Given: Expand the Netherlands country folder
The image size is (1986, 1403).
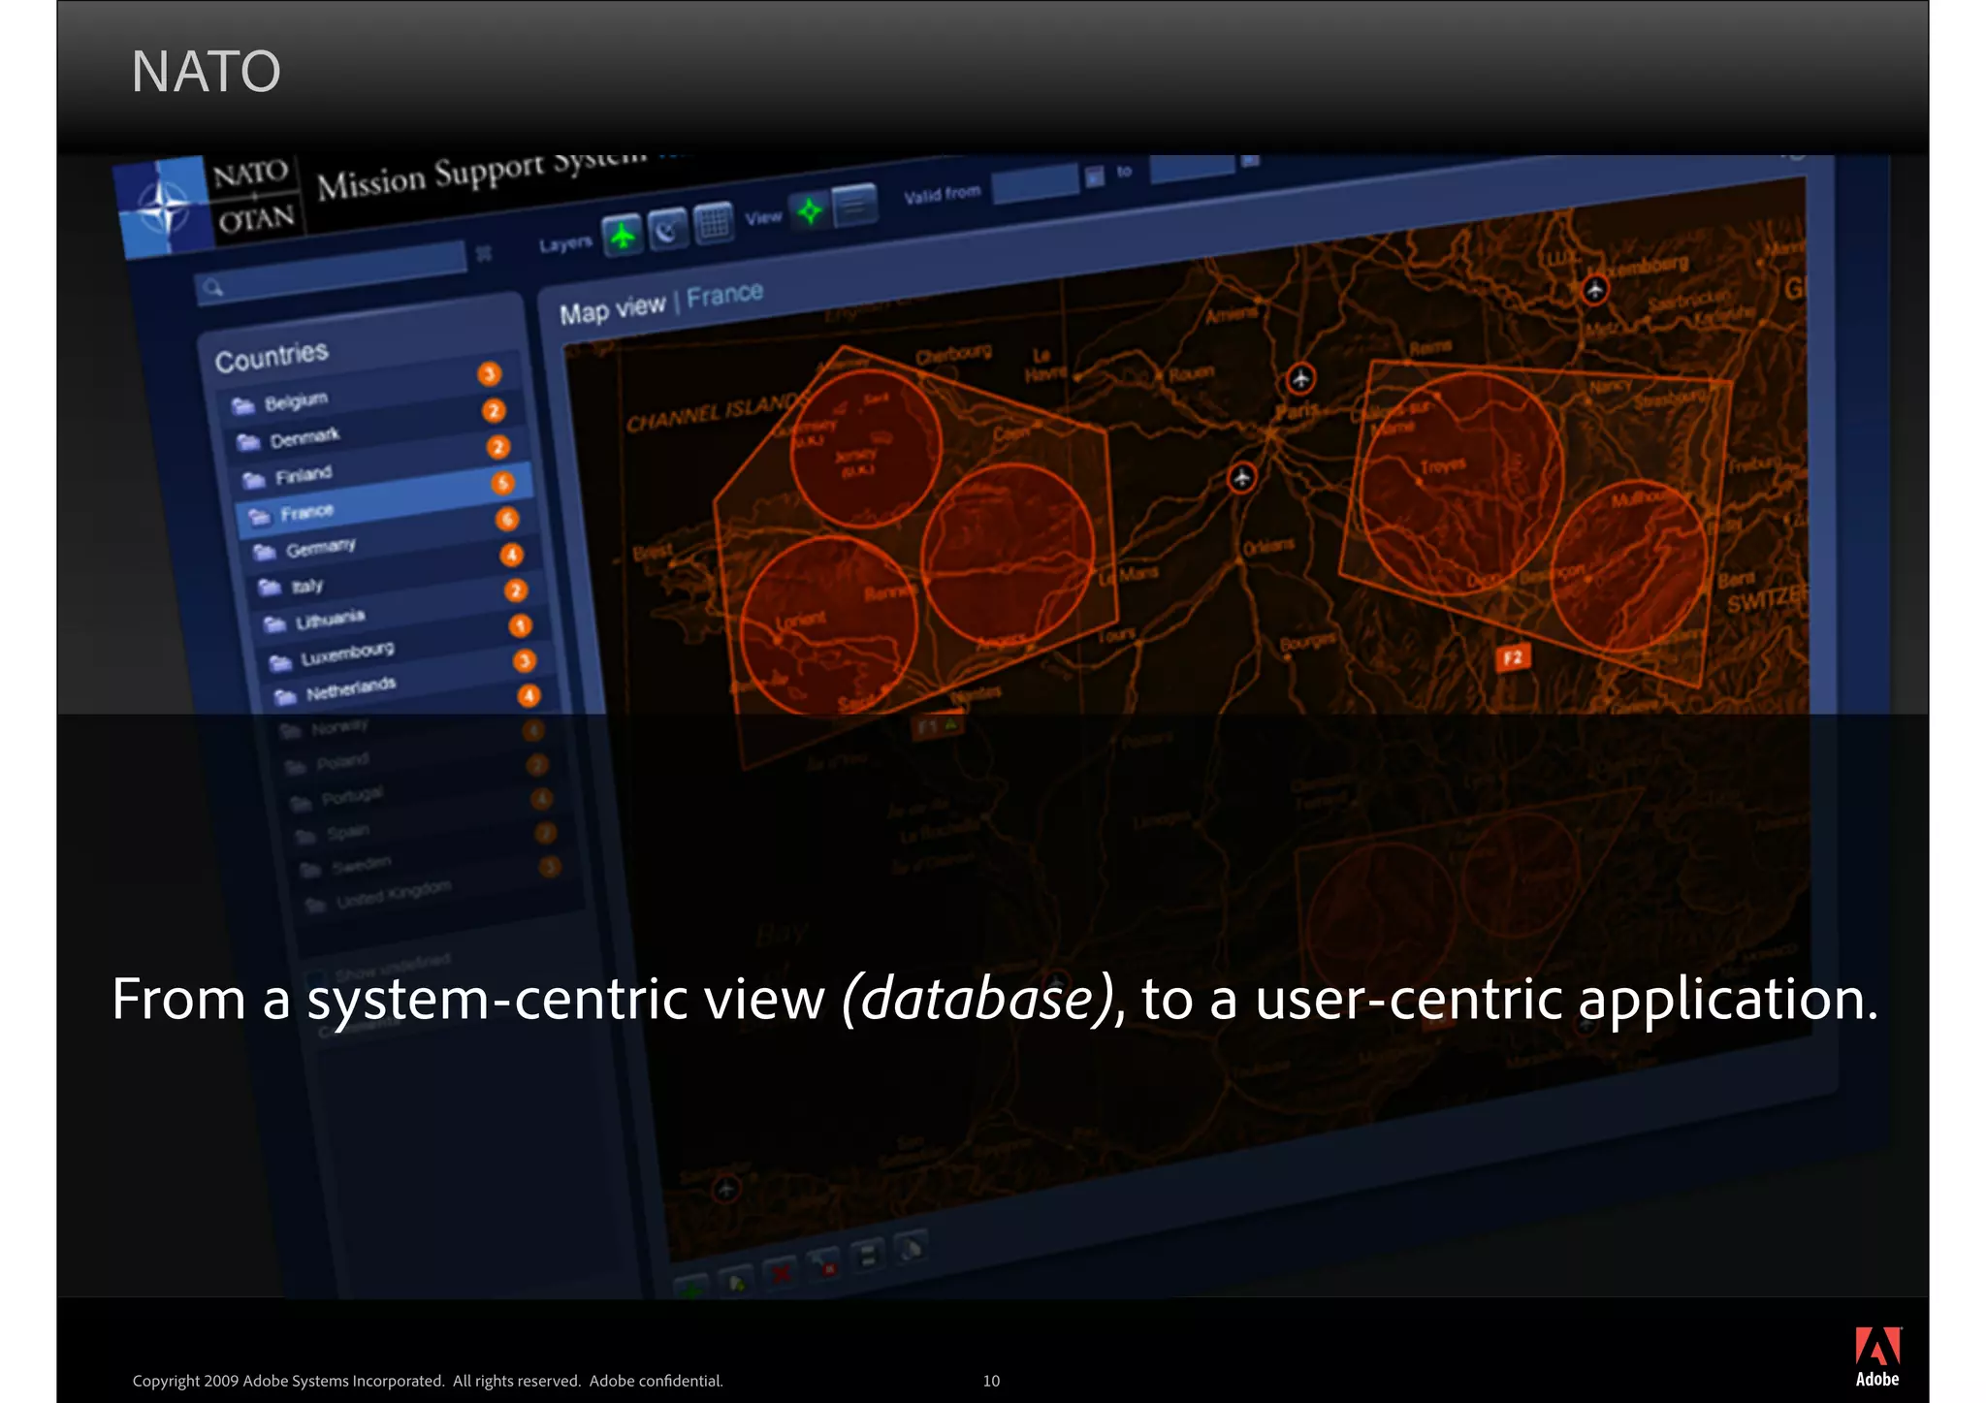Looking at the screenshot, I should click(284, 696).
